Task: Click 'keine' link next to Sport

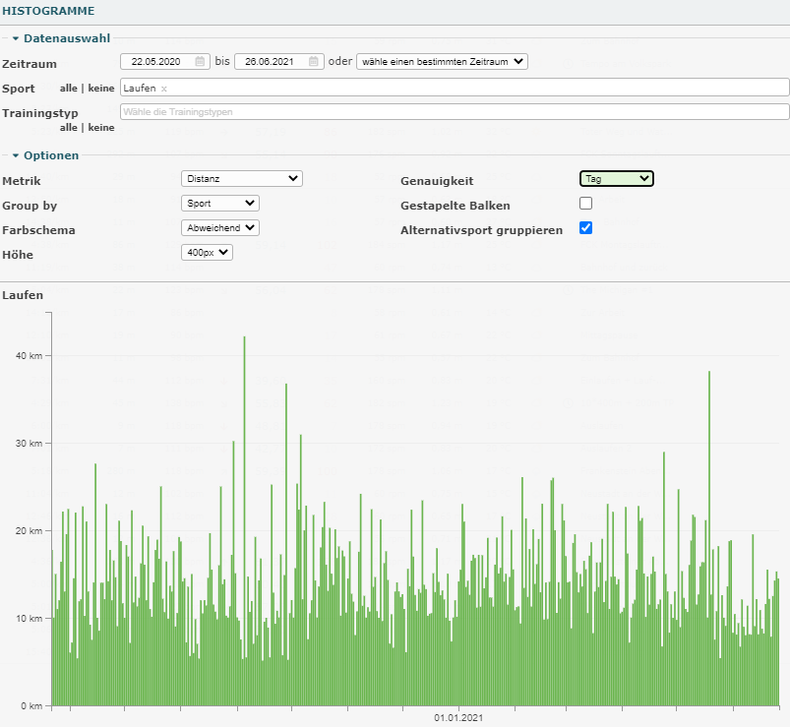Action: [100, 89]
